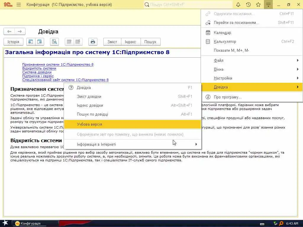Expand the Вікна submenu
303x227 pixels.
click(252, 69)
